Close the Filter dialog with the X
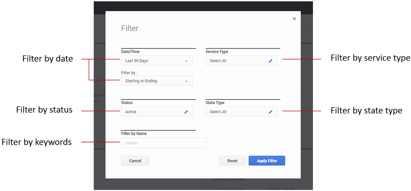The width and height of the screenshot is (411, 191). [x=294, y=19]
